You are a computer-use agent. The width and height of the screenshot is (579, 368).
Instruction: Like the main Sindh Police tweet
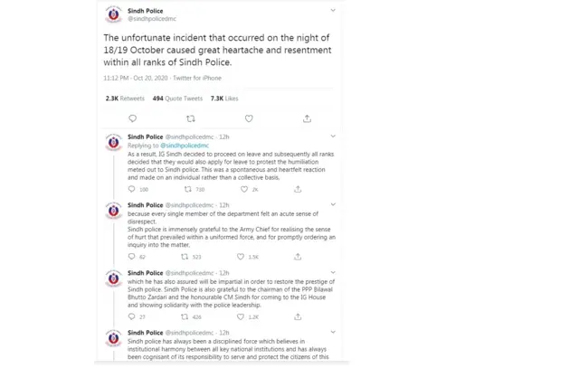[x=249, y=118]
